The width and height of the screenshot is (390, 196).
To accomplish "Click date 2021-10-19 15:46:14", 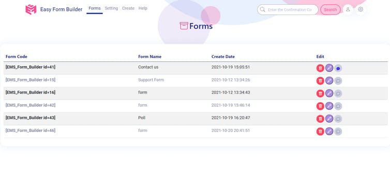I will coord(231,105).
